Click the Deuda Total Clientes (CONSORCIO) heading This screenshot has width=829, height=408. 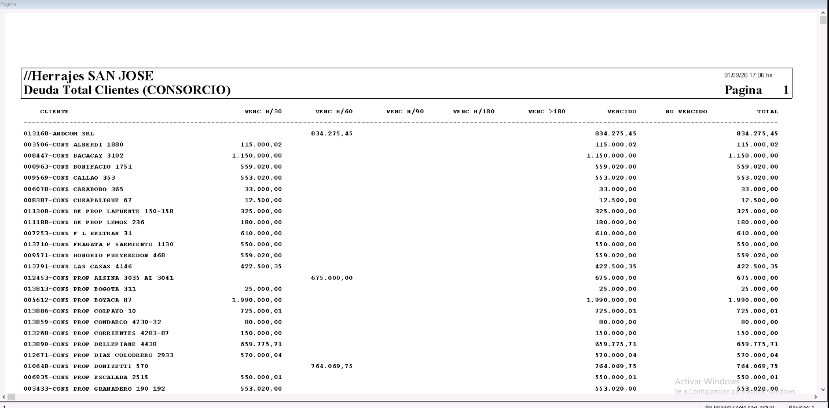pyautogui.click(x=127, y=90)
